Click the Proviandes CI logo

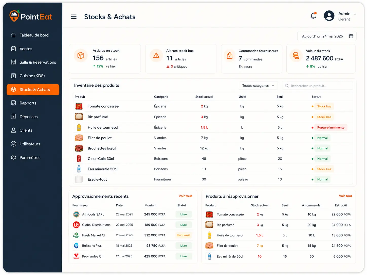tap(76, 256)
